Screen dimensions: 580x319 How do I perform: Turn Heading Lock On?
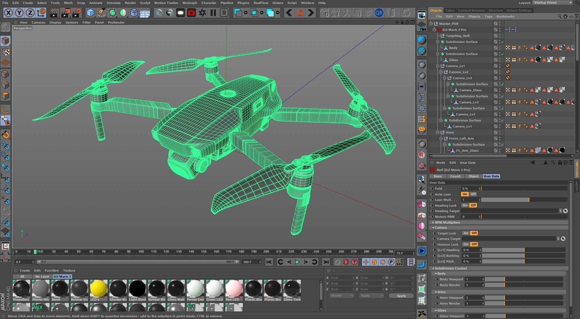(465, 205)
